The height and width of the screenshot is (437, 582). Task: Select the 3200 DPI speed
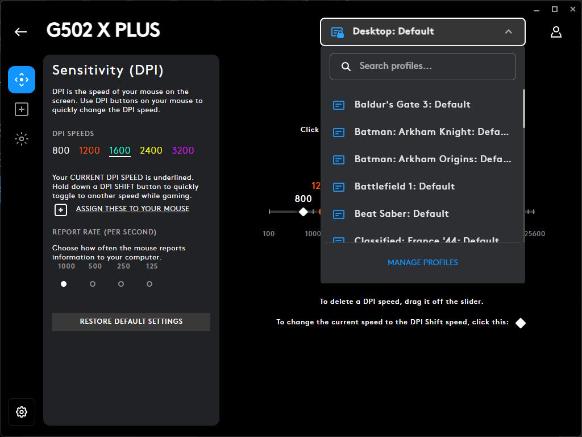183,150
